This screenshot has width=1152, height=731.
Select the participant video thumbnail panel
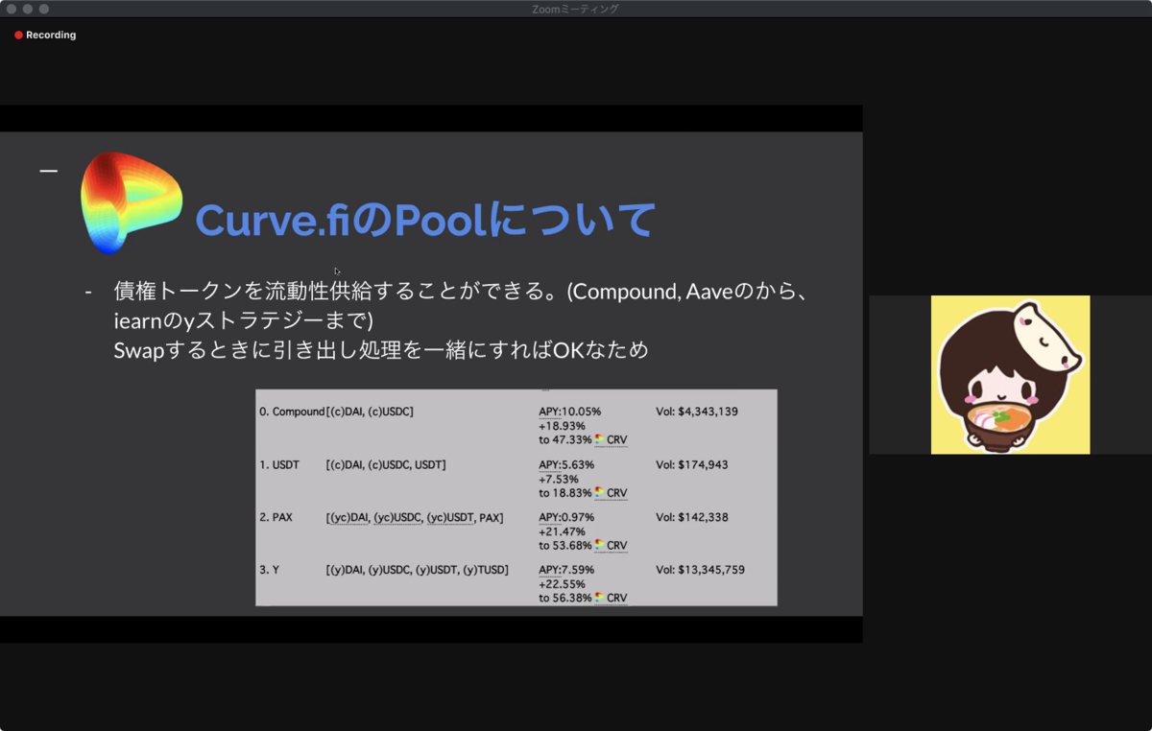click(1010, 374)
